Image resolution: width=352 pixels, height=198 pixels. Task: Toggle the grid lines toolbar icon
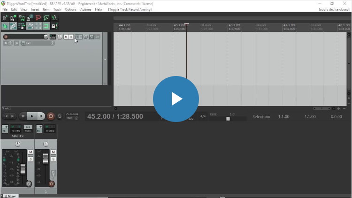tap(38, 26)
